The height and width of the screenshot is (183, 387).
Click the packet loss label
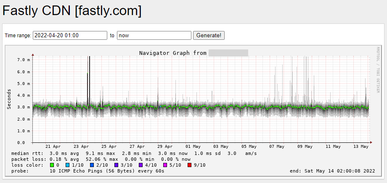pos(29,159)
